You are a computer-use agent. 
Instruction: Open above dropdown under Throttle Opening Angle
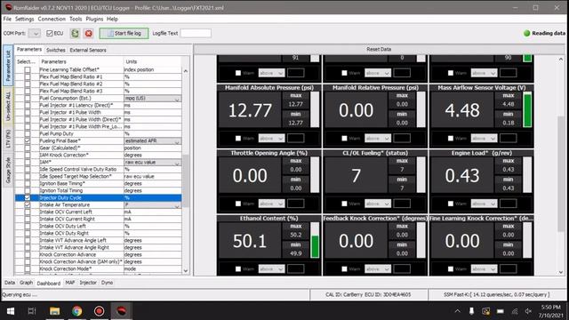coord(271,204)
